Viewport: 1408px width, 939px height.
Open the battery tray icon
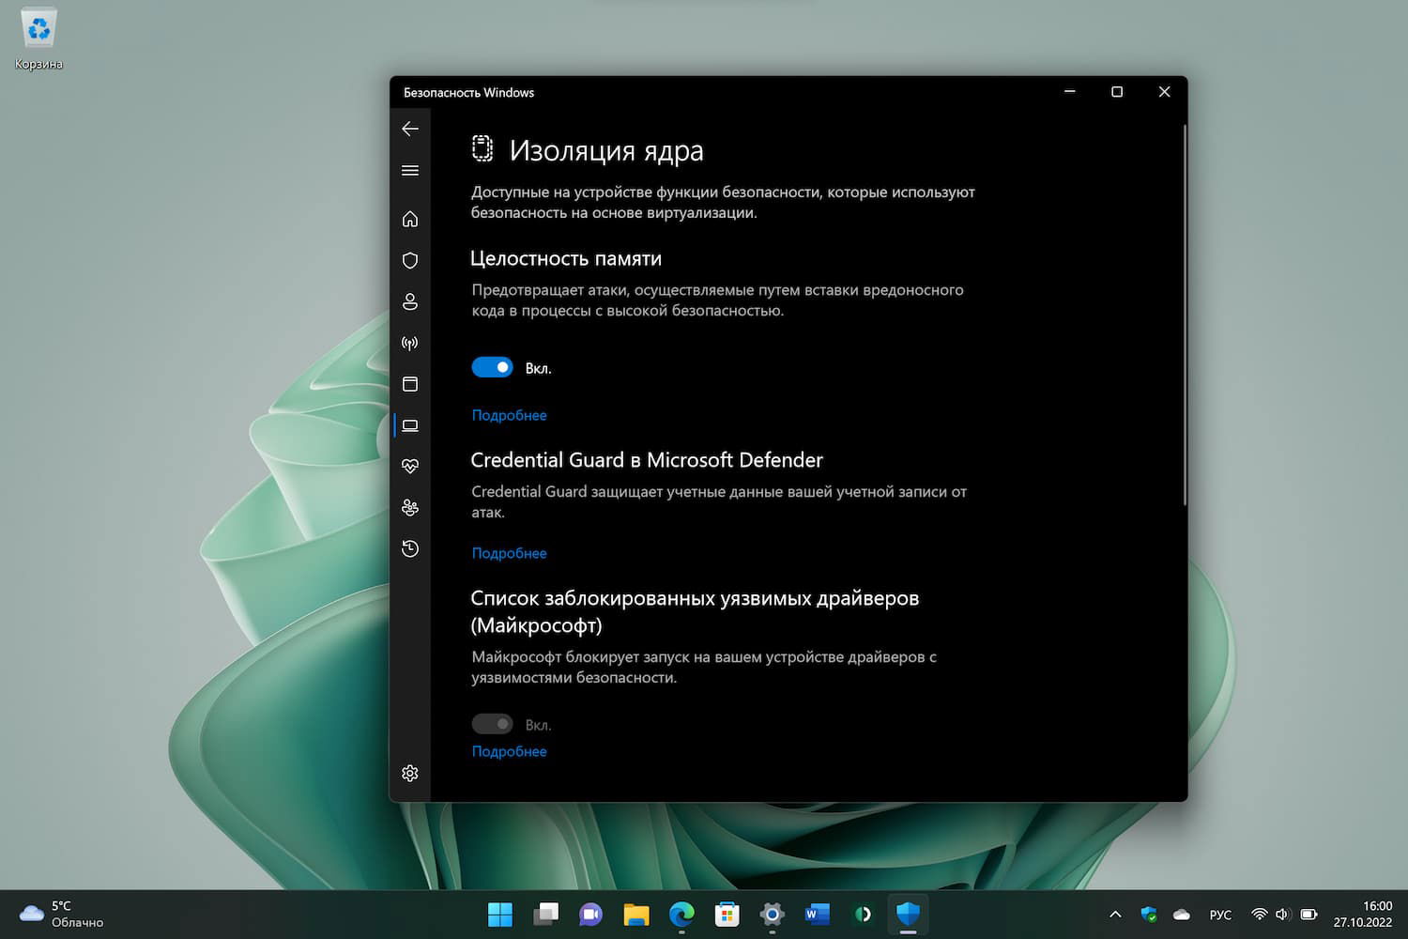click(x=1309, y=914)
